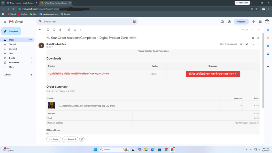Expand recipient details next to 'to me'
The height and width of the screenshot is (153, 272).
[52, 47]
